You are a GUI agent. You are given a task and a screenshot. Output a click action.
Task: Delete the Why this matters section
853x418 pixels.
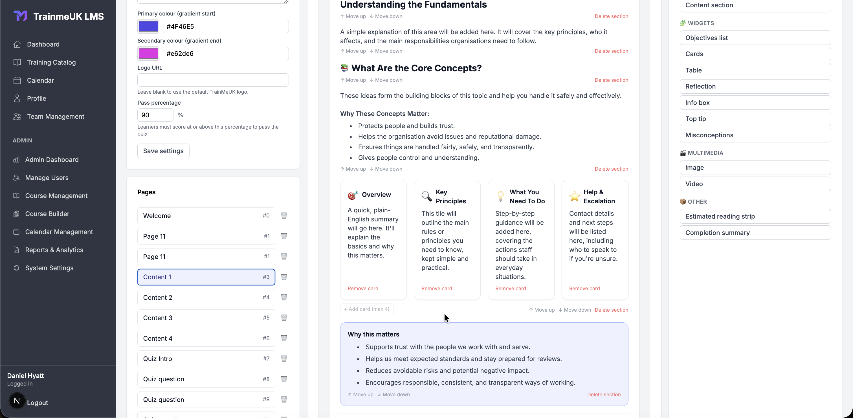point(604,395)
